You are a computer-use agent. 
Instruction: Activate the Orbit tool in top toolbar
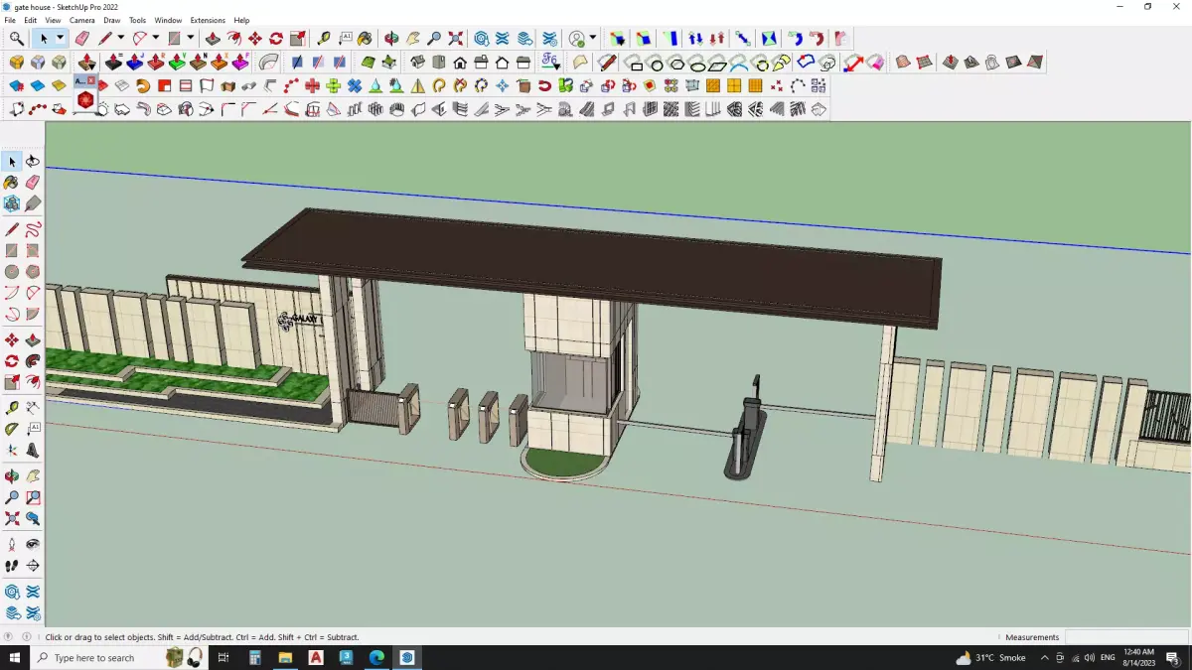tap(391, 39)
